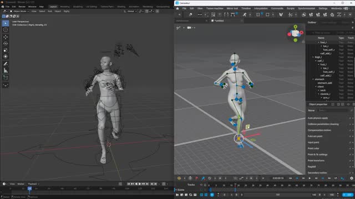Open Cascadeur Settings menu

[x=323, y=8]
